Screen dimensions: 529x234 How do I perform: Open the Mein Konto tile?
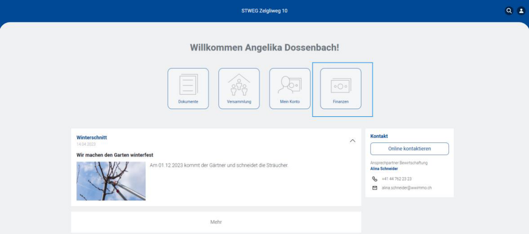tap(290, 88)
